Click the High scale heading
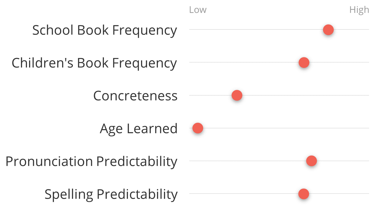 359,10
